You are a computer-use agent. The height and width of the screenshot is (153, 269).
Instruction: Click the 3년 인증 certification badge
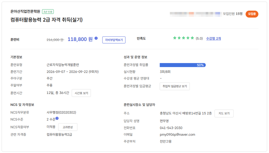(48, 12)
